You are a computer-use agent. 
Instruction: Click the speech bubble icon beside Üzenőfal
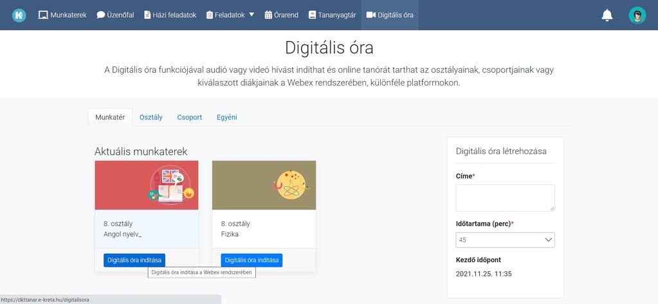click(101, 15)
